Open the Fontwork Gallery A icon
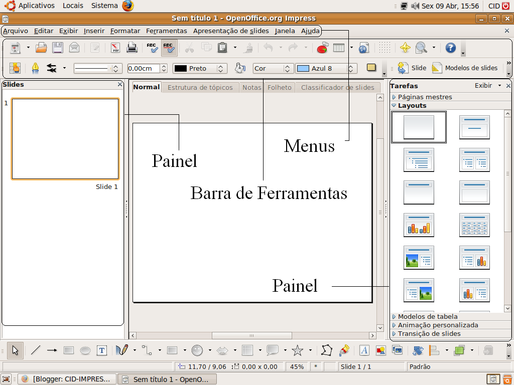Image resolution: width=514 pixels, height=385 pixels. (364, 350)
